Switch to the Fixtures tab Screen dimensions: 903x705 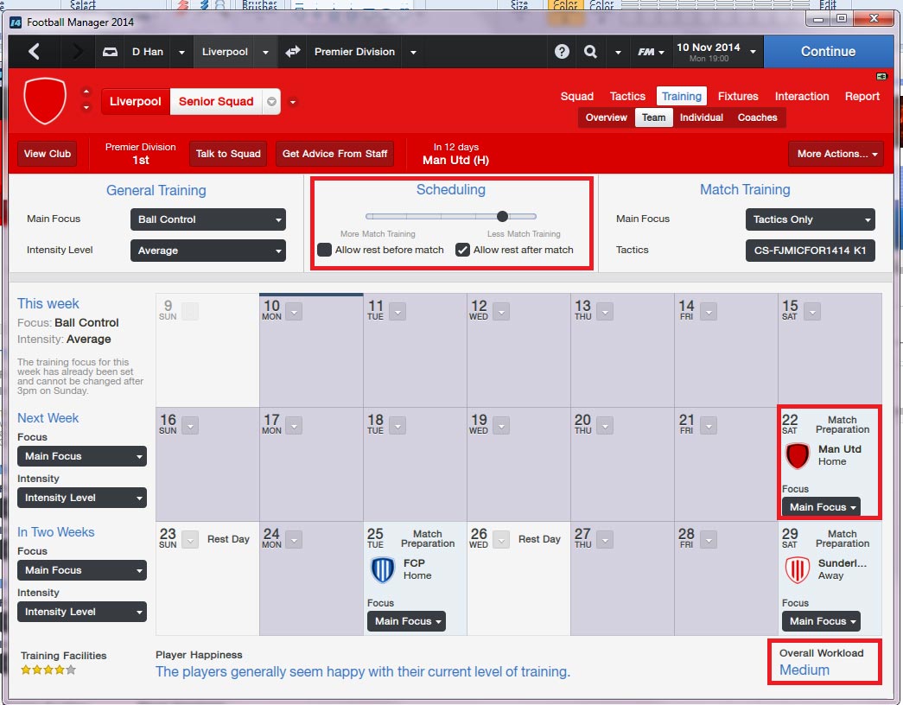(x=738, y=96)
